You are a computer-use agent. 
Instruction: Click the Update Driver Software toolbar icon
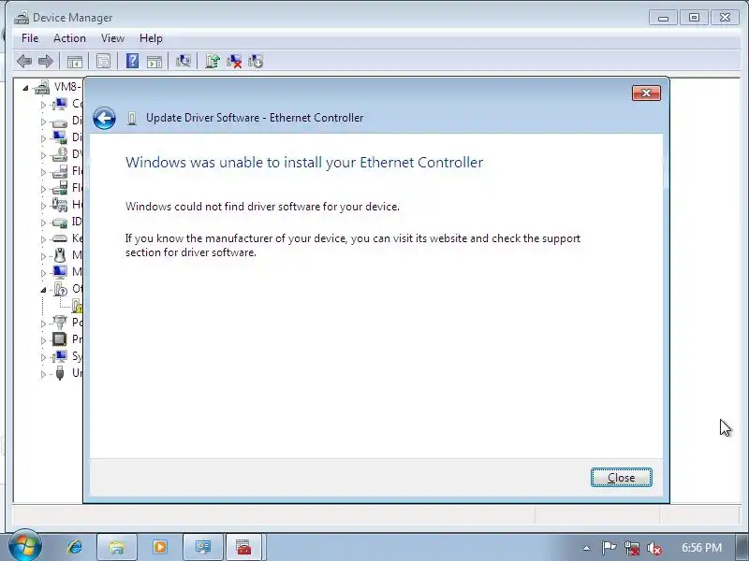point(213,61)
